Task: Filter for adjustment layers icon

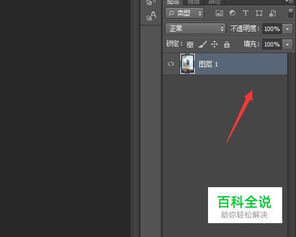Action: (232, 13)
